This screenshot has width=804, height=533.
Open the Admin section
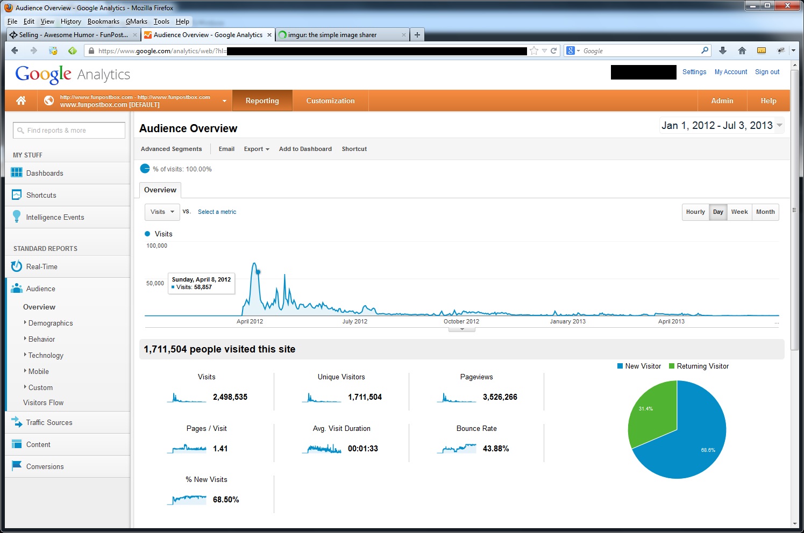[722, 100]
